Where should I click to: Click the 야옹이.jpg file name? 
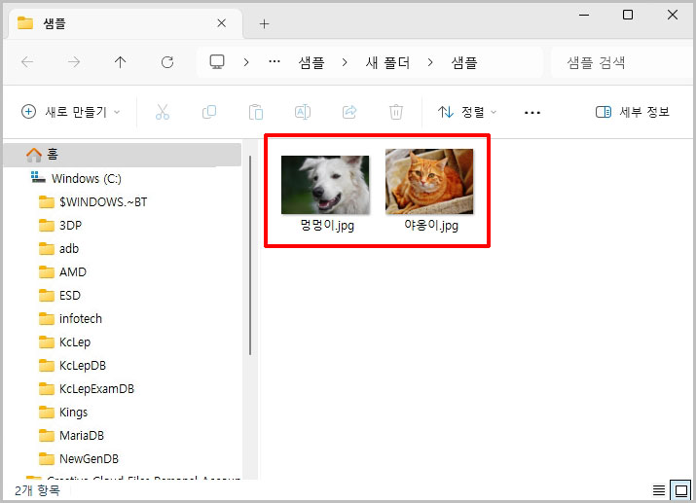click(431, 226)
